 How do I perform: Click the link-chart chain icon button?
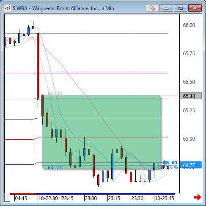click(x=152, y=8)
